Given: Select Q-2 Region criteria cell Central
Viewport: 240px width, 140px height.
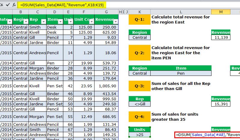Looking at the screenshot, I should click(139, 73).
